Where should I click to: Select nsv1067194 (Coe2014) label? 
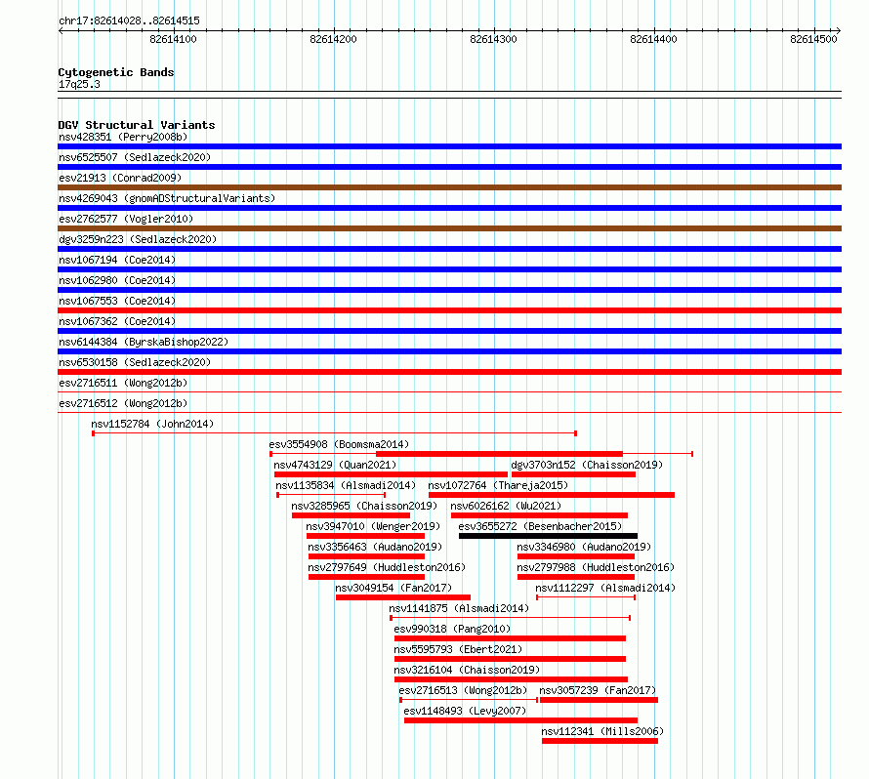tap(117, 260)
